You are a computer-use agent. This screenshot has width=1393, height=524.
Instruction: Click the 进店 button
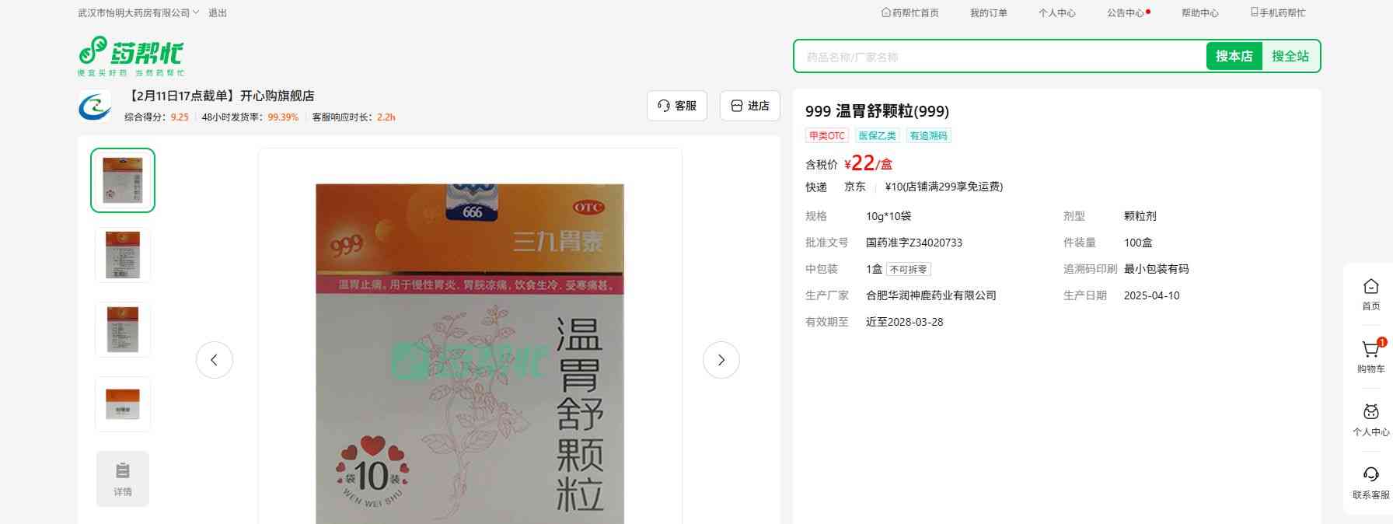749,106
